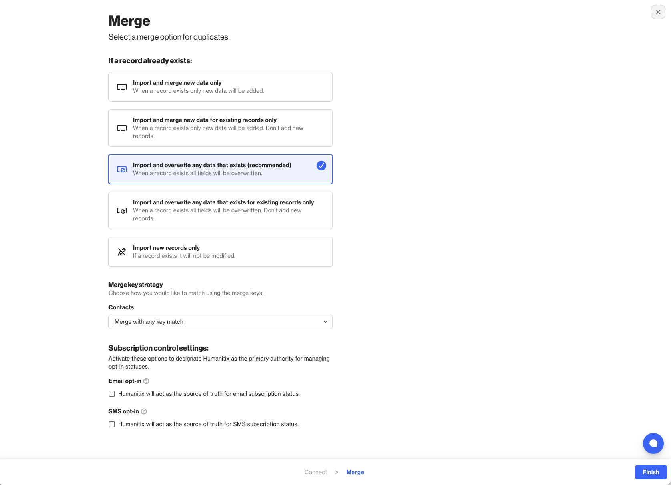The height and width of the screenshot is (485, 671).
Task: Select overwrite data for existing records only card
Action: click(x=220, y=210)
